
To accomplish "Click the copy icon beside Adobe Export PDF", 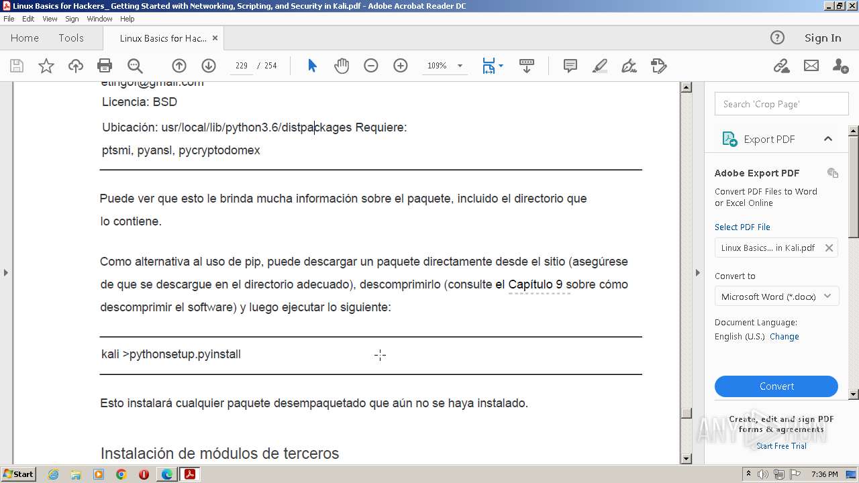I will click(x=833, y=173).
